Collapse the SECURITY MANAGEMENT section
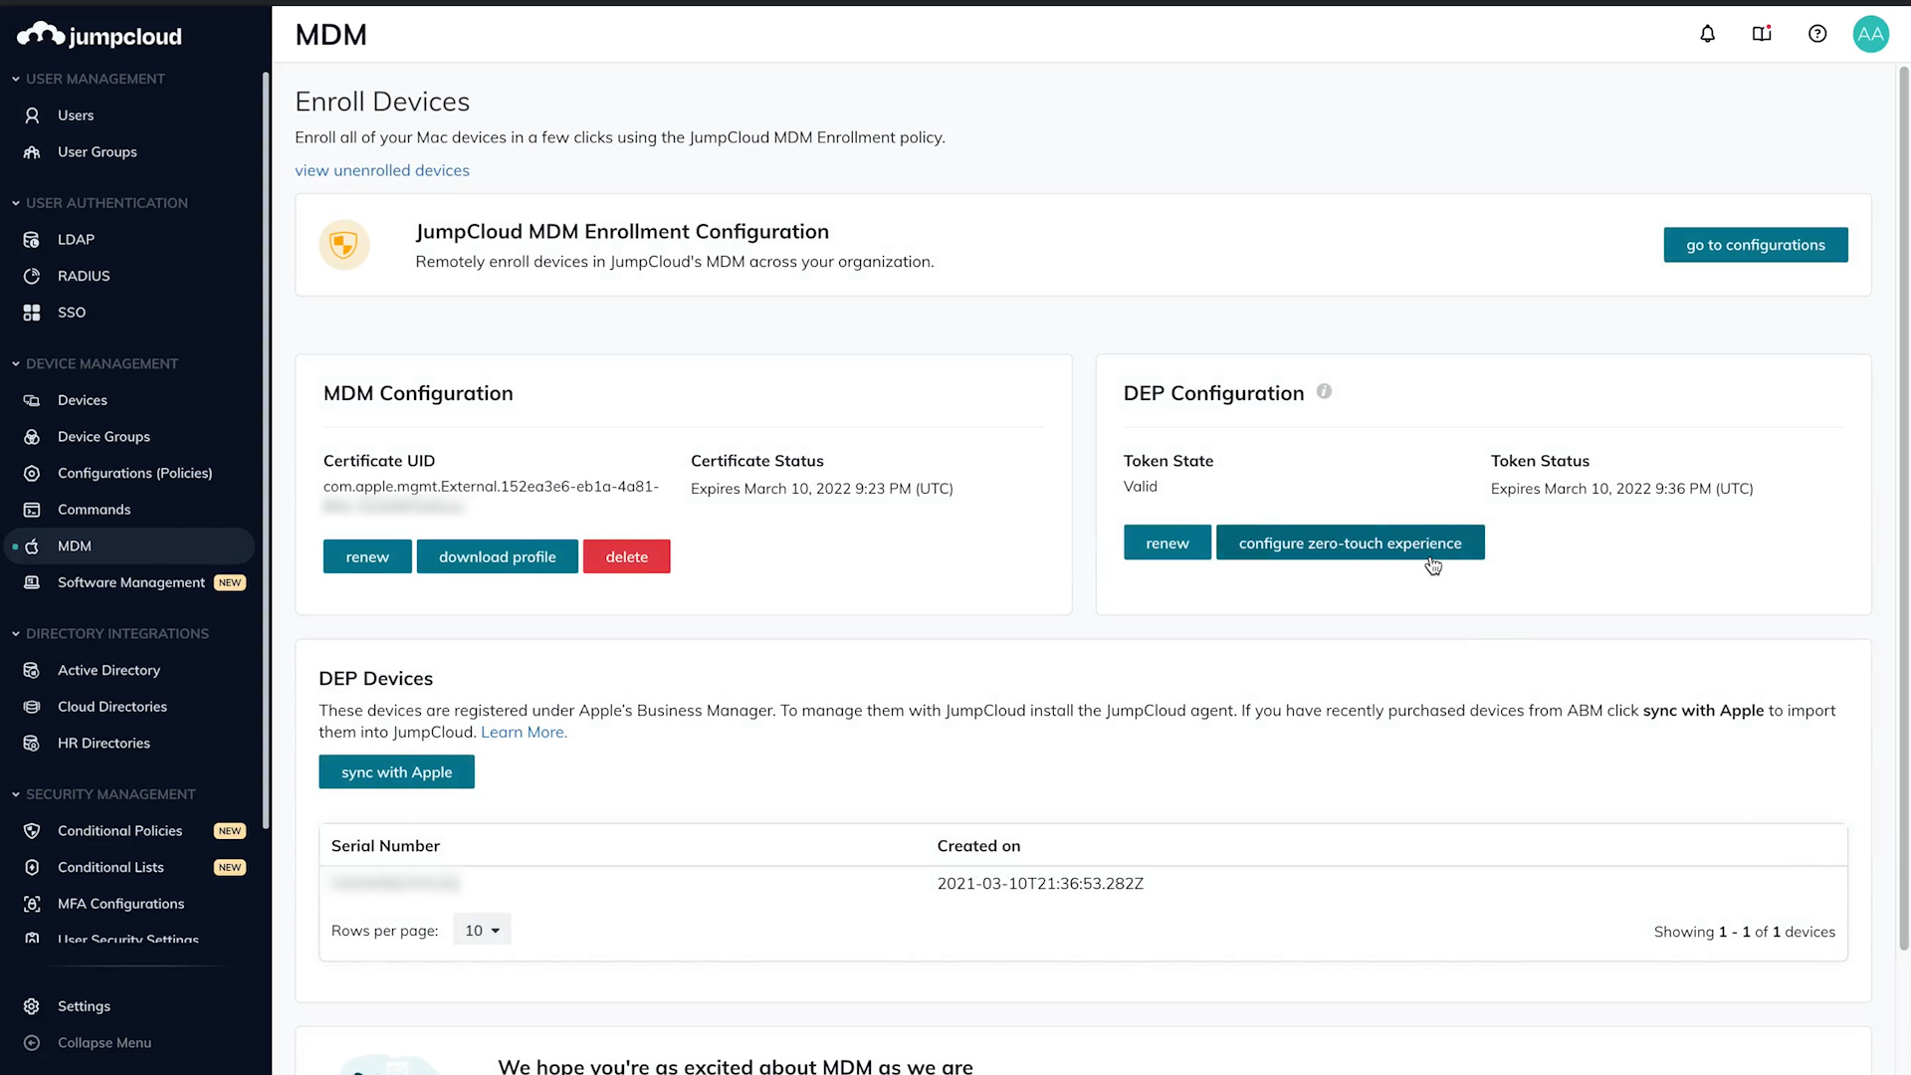 (15, 793)
